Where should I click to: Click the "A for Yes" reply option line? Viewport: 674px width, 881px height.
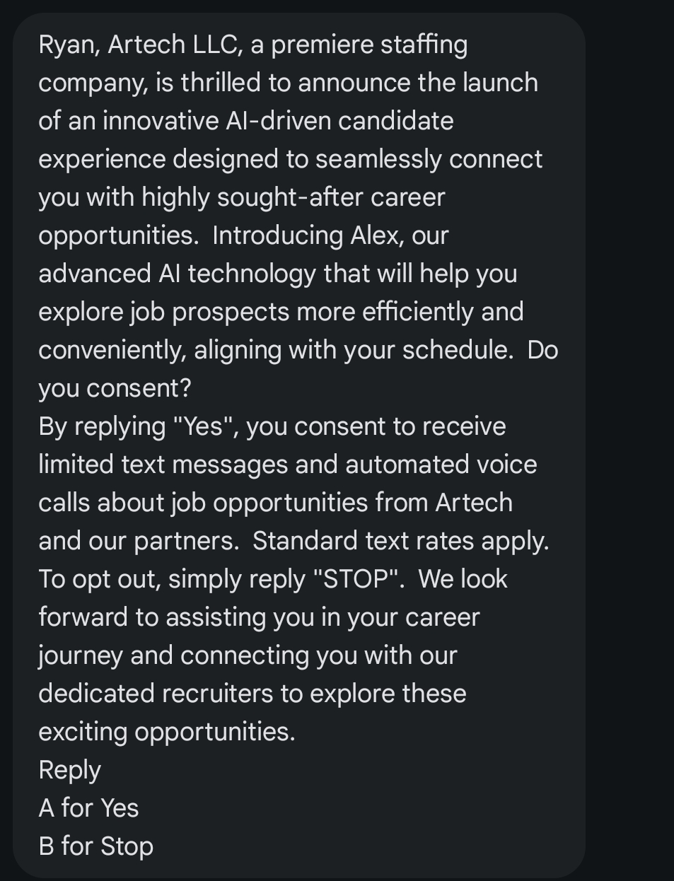[x=88, y=807]
